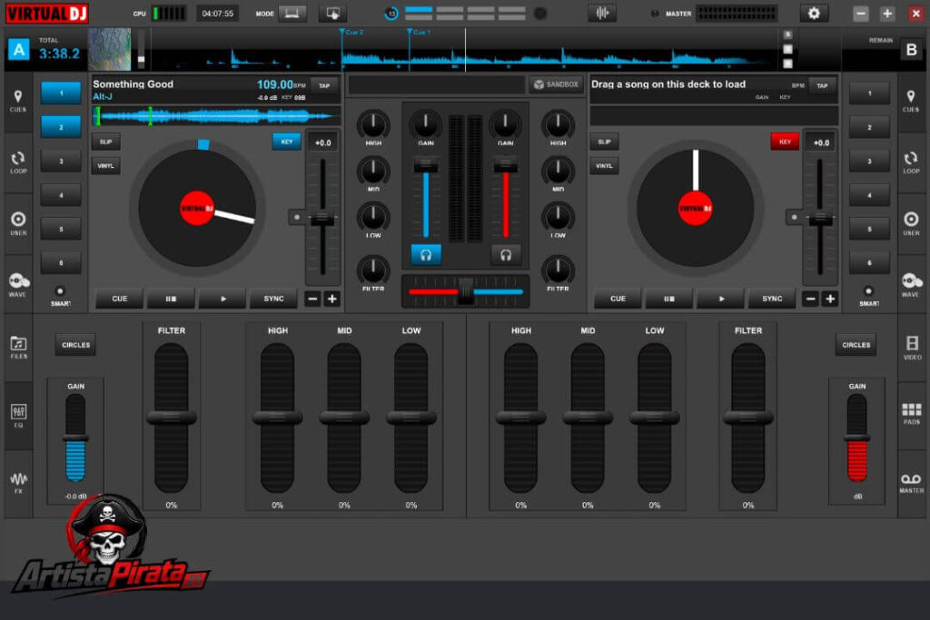Screen dimensions: 930x620
Task: Click deck A pitch slider handle
Action: tap(322, 218)
